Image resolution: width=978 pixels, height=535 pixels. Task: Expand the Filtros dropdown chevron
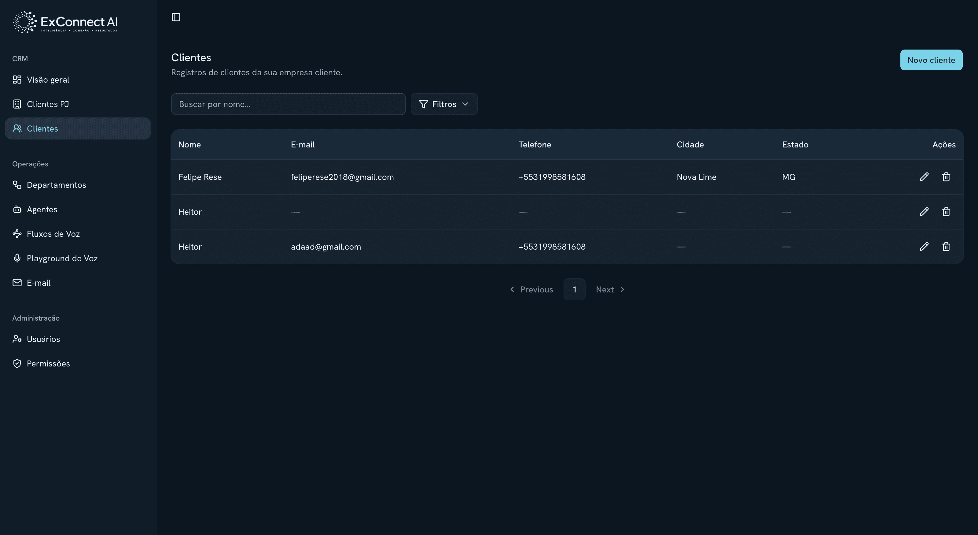pyautogui.click(x=465, y=104)
